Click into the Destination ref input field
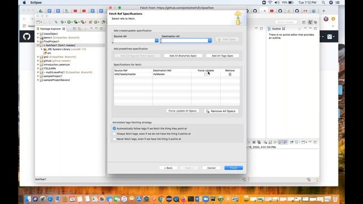Image resolution: width=363 pixels, height=204 pixels. click(184, 40)
